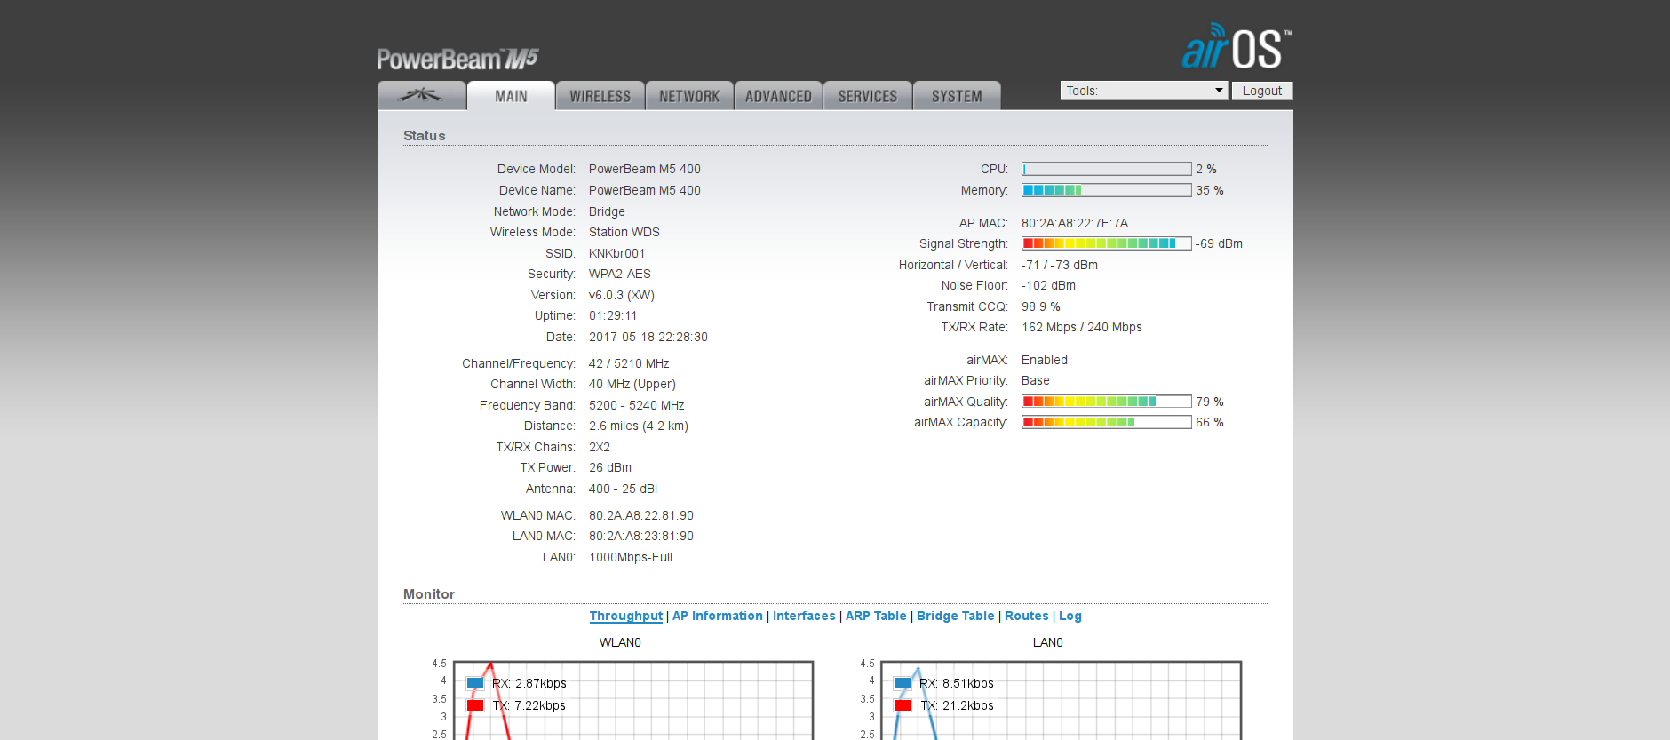The height and width of the screenshot is (740, 1670).
Task: Click the CPU usage bar
Action: tap(1107, 169)
